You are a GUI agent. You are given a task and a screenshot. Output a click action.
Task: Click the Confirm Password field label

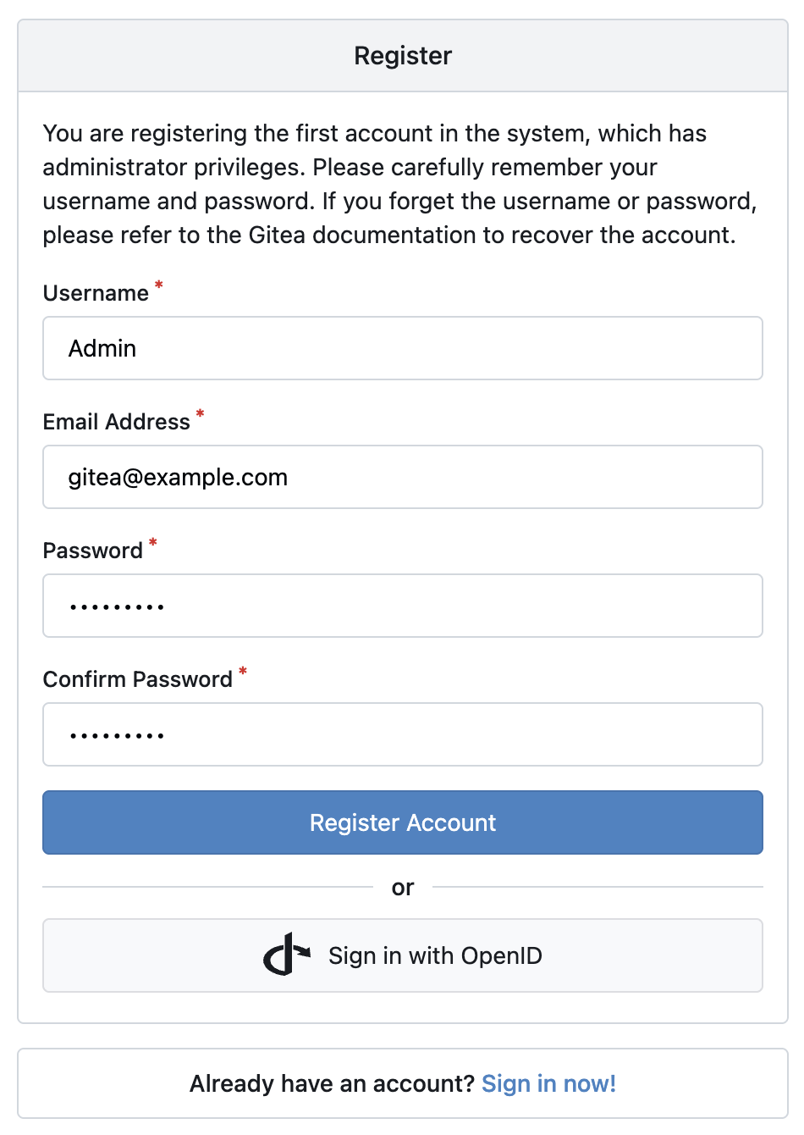click(x=137, y=679)
